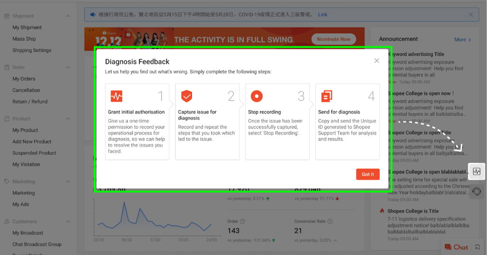Viewport: 487px width, 255px height.
Task: Open the diagnosis waveform tool on right edge
Action: pos(476,171)
